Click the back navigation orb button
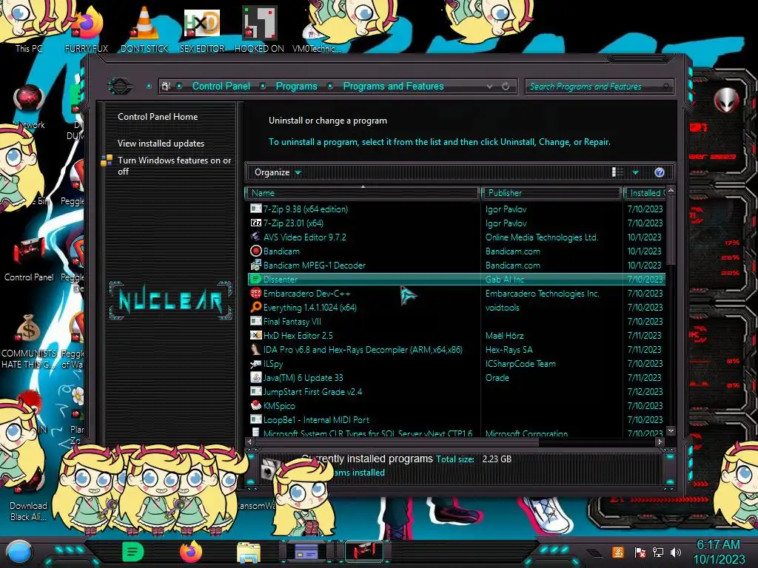The height and width of the screenshot is (568, 758). pos(120,87)
